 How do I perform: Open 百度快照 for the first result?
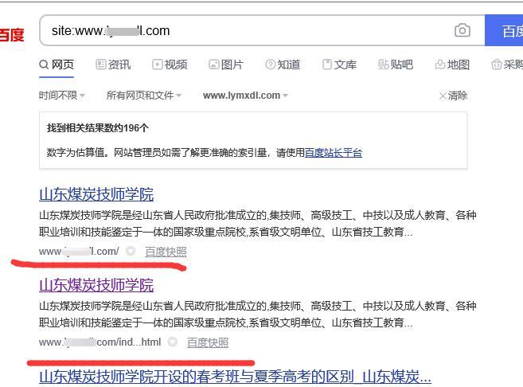click(x=166, y=252)
